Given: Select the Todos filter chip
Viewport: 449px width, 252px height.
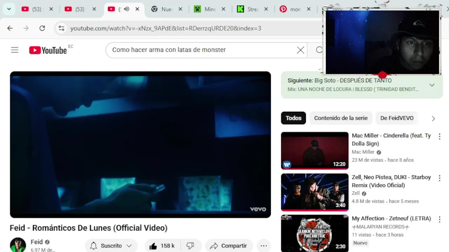Looking at the screenshot, I should tap(294, 118).
